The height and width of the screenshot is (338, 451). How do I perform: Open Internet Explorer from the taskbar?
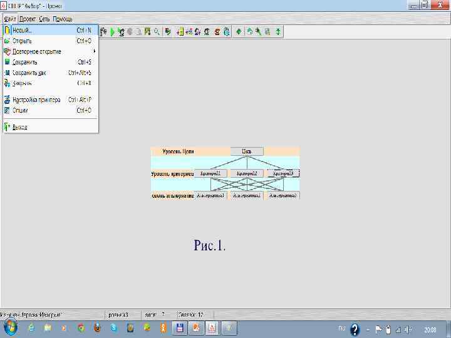click(x=31, y=328)
